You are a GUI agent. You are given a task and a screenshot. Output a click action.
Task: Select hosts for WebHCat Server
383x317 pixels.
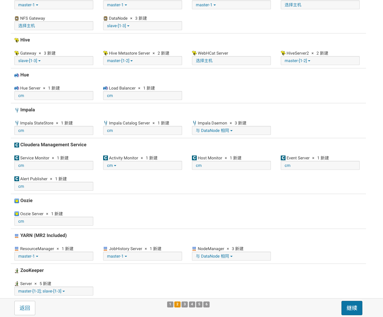pos(231,61)
